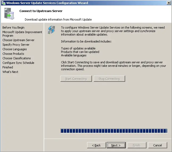This screenshot has width=172, height=152.
Task: Click 'Available languages' line
Action: coord(74,55)
